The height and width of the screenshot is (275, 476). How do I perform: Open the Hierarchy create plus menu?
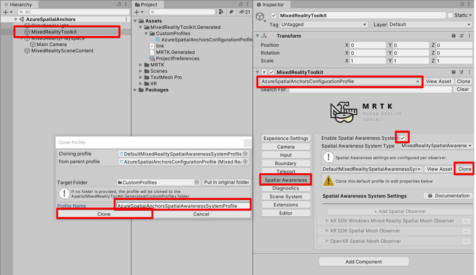coord(7,12)
